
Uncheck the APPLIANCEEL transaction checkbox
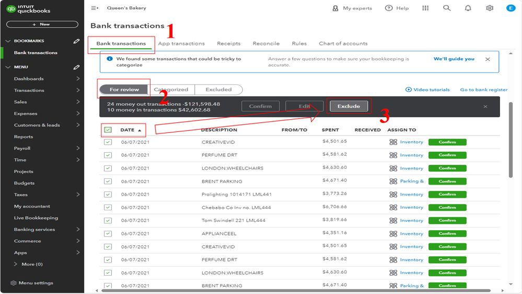click(108, 233)
